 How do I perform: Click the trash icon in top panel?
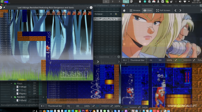pos(140,2)
